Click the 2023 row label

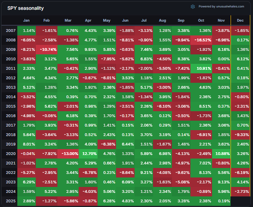(x=11, y=182)
